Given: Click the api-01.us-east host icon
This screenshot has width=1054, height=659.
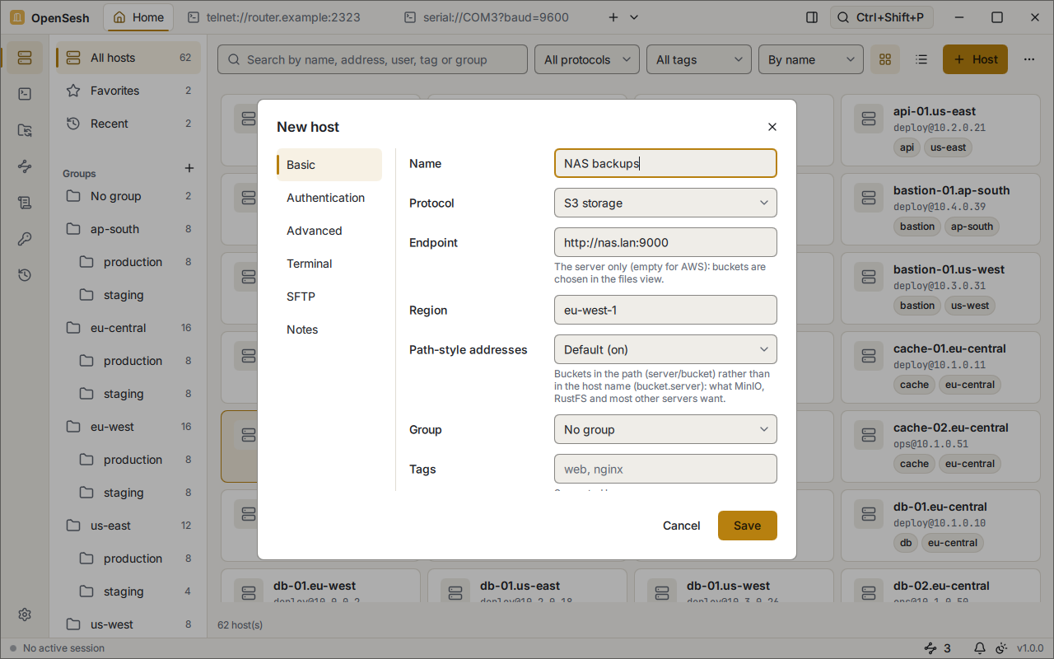Looking at the screenshot, I should click(x=868, y=119).
